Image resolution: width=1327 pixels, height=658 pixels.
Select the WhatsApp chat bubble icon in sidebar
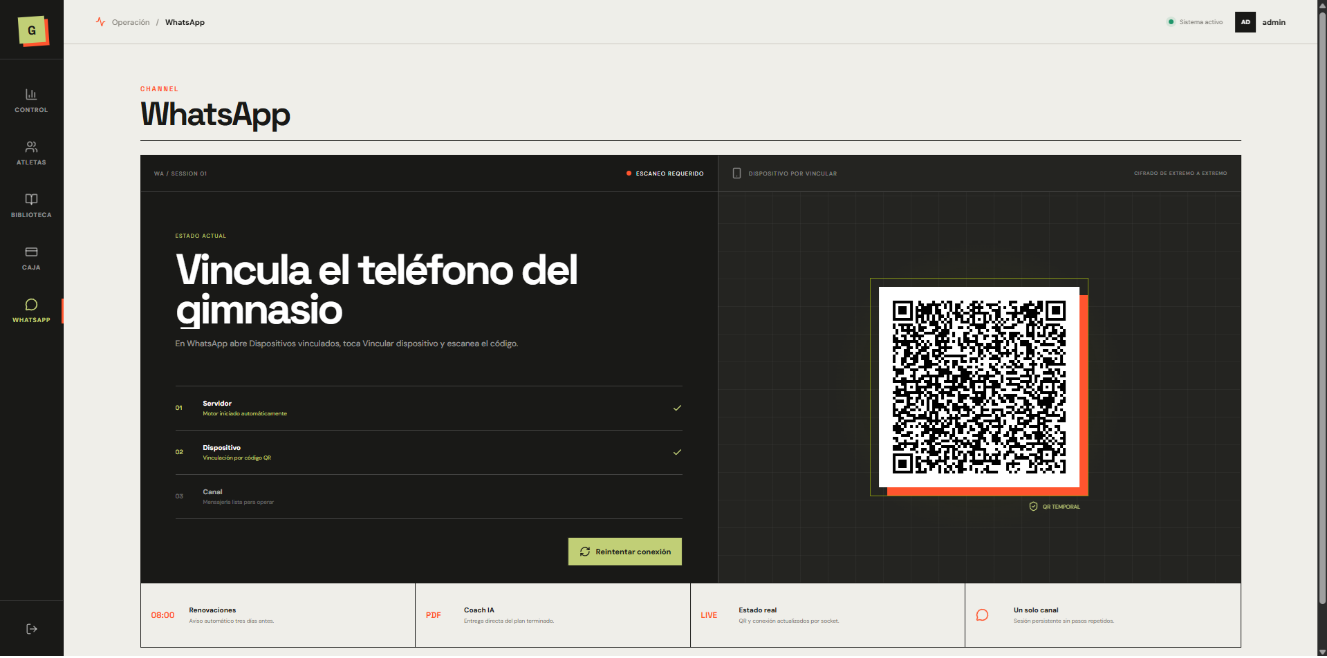[x=31, y=304]
